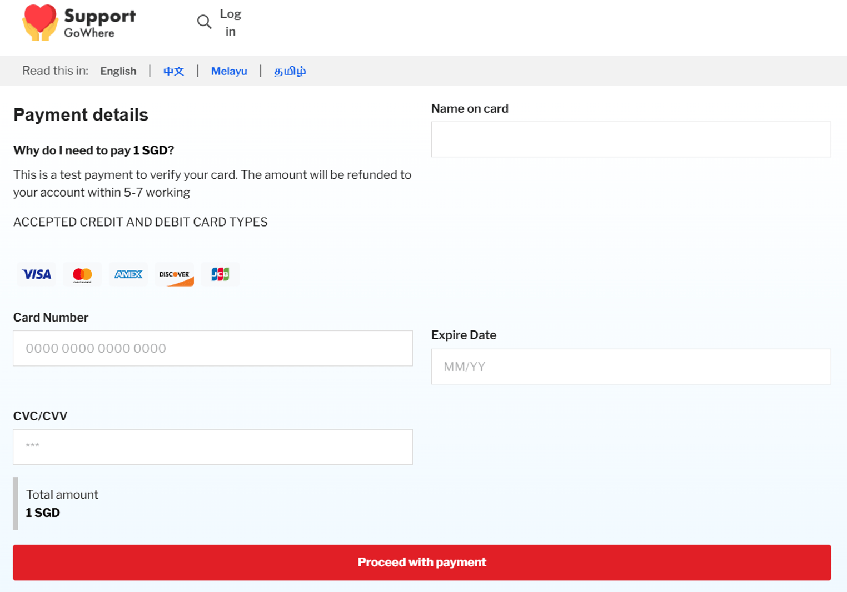Switch the page language to தமிழ்

pyautogui.click(x=290, y=71)
